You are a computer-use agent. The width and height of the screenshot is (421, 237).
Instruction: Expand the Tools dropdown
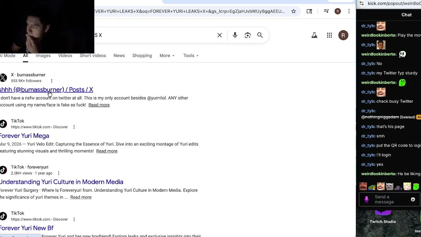[191, 56]
